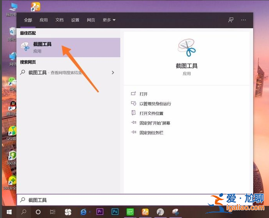The image size is (269, 218).
Task: Choose 打开文件位置
Action: tap(152, 113)
